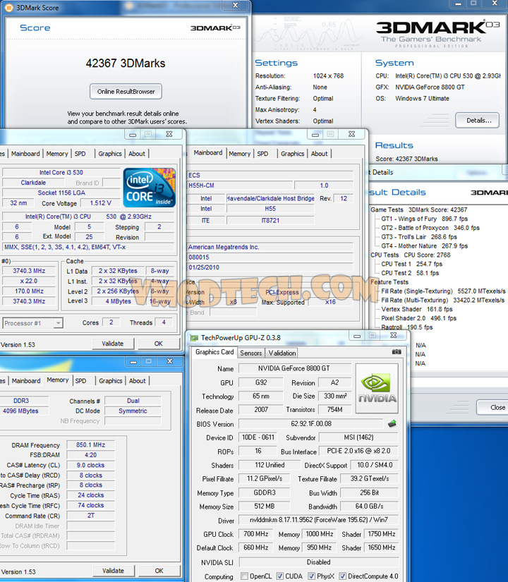
Task: Click the Driver version field in GPU-Z
Action: click(x=319, y=520)
